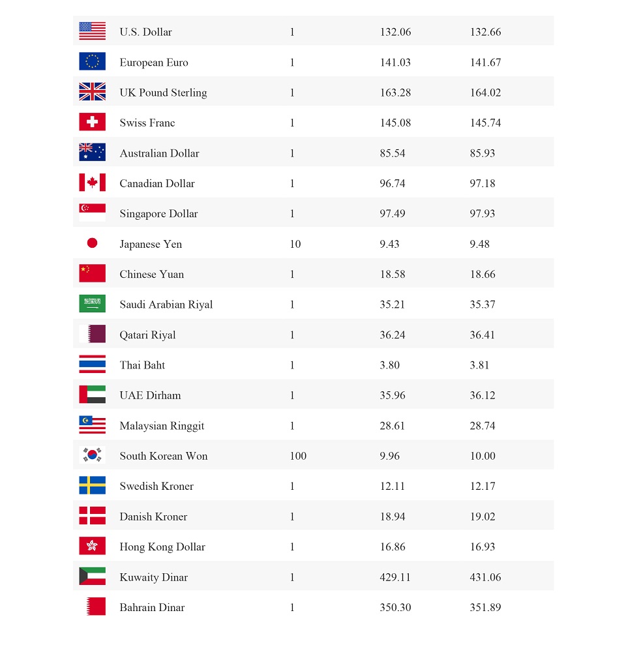Click the Kuwait flag icon
This screenshot has width=626, height=645.
(92, 576)
